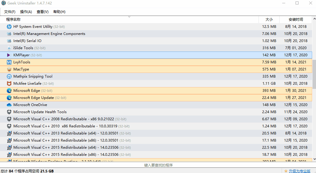The width and height of the screenshot is (316, 173).
Task: Click the KMPlayer purple play icon
Action: [9, 55]
